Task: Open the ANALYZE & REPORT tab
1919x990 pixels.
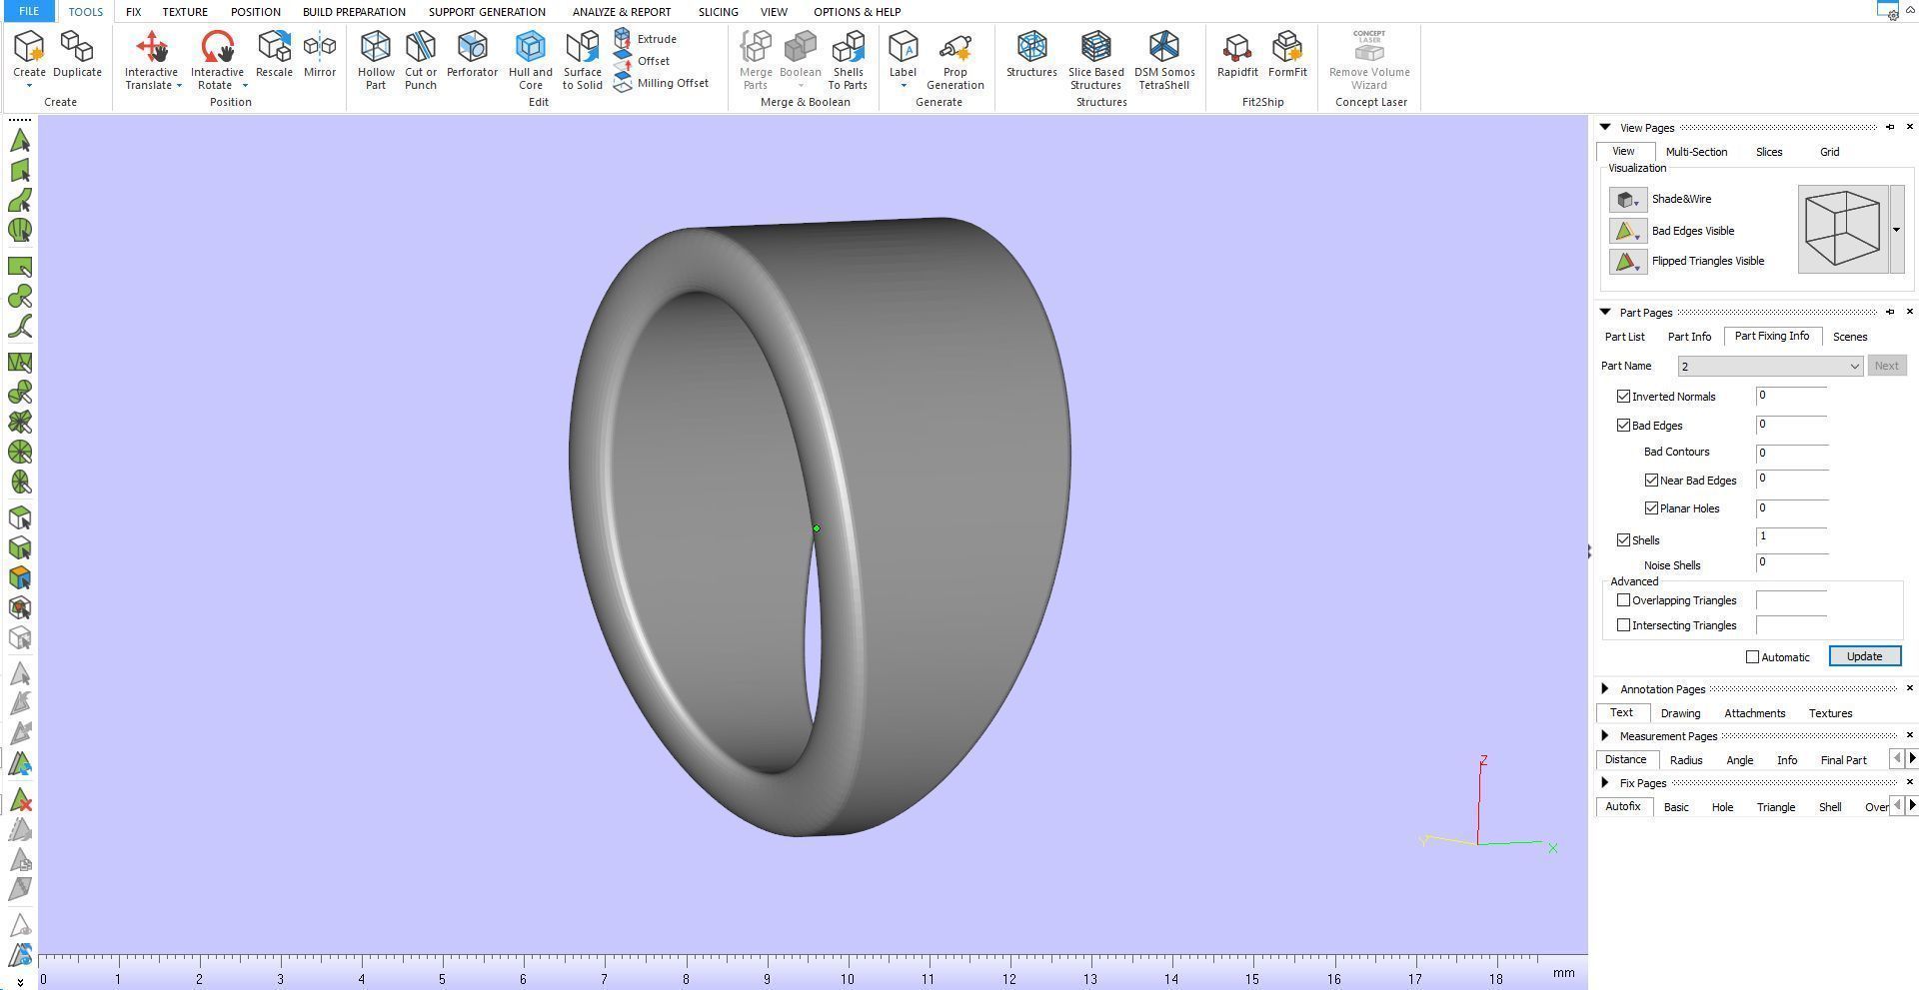Action: [622, 12]
